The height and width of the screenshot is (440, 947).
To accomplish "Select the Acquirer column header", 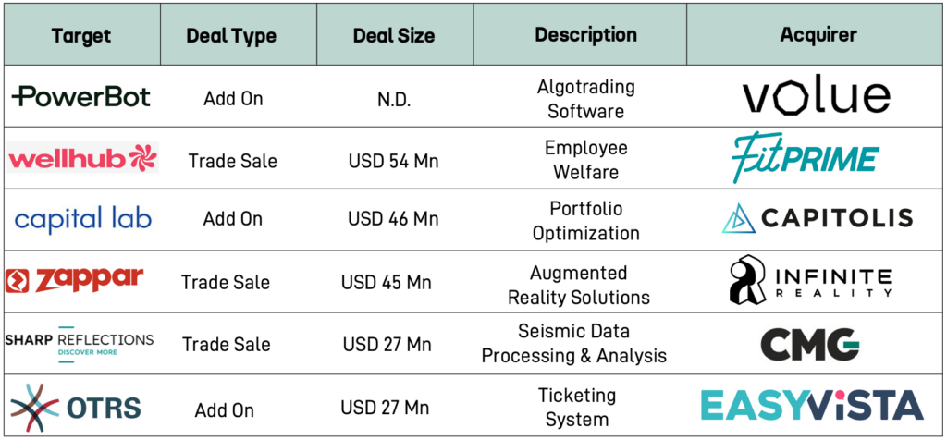I will (818, 35).
